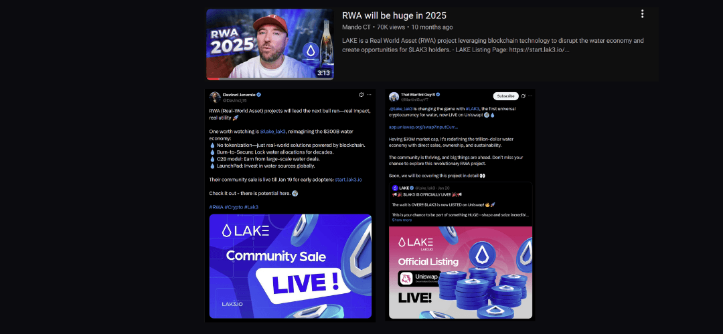Click the @MartiniGuyYT handle
The height and width of the screenshot is (334, 723).
[413, 100]
